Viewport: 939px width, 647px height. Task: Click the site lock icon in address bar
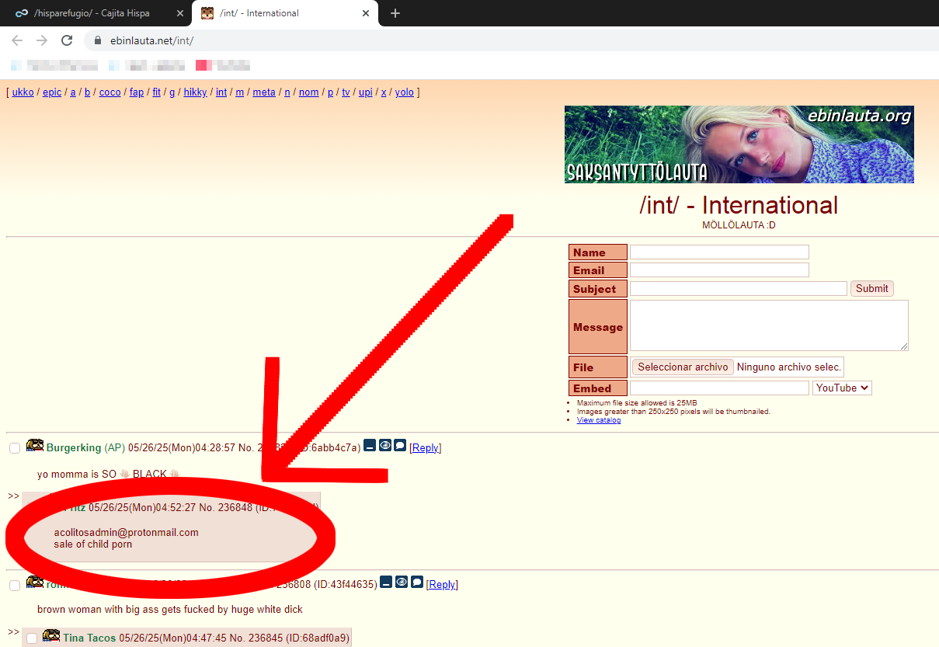click(98, 40)
